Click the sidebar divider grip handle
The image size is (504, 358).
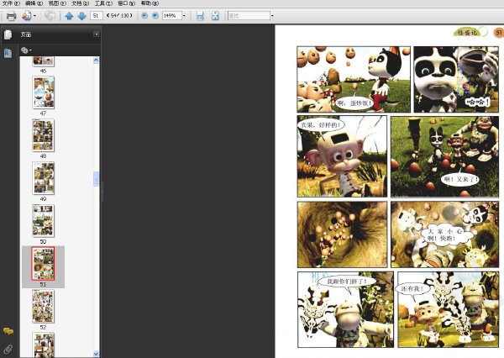(x=102, y=191)
